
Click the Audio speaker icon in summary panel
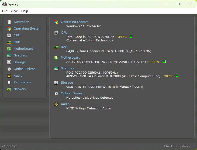tap(56, 104)
